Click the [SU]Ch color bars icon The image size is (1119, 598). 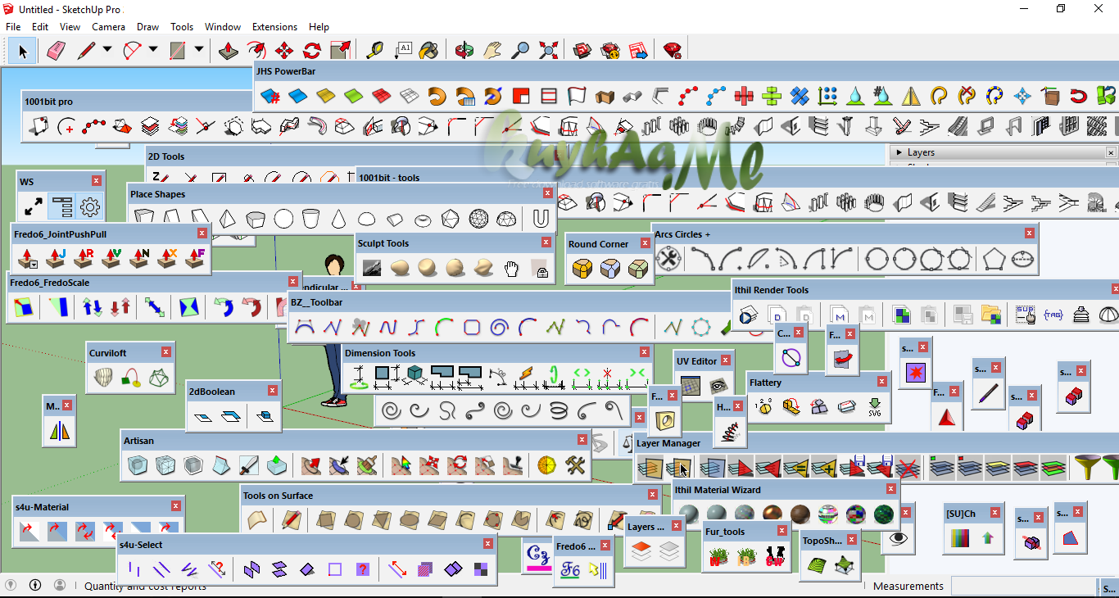pos(960,538)
